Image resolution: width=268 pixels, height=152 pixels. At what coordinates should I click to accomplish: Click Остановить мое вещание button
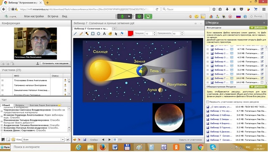55,63
